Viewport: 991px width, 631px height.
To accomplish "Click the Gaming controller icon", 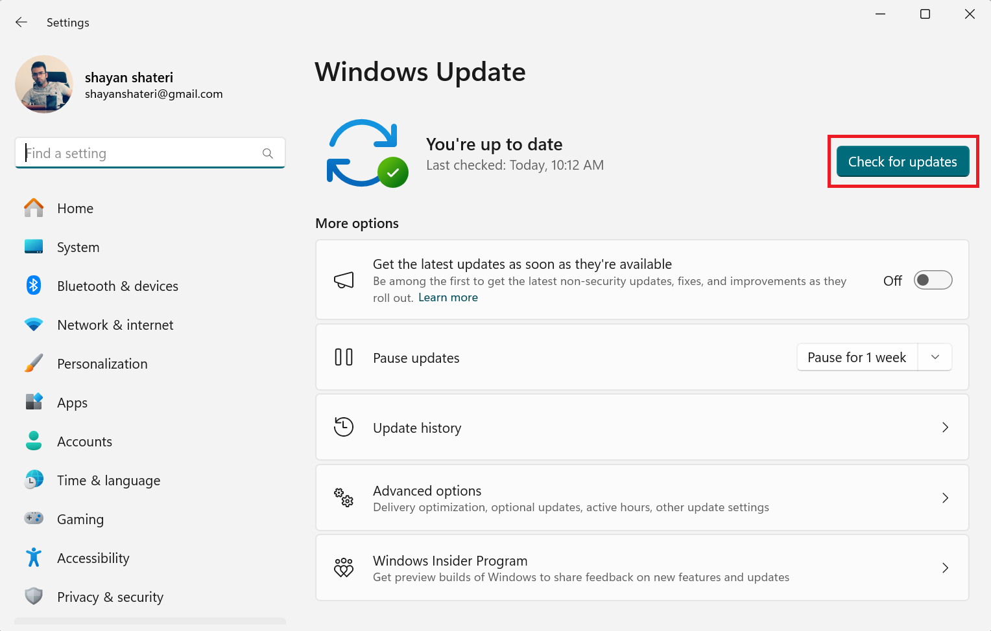I will (x=34, y=519).
